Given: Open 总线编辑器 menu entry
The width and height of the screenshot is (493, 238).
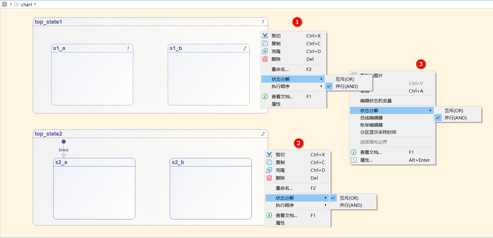Looking at the screenshot, I should 371,118.
